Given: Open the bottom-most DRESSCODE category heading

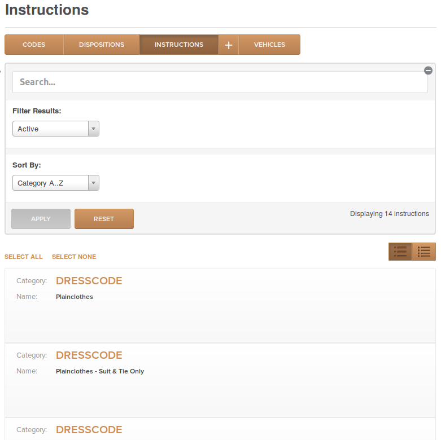Looking at the screenshot, I should click(89, 430).
